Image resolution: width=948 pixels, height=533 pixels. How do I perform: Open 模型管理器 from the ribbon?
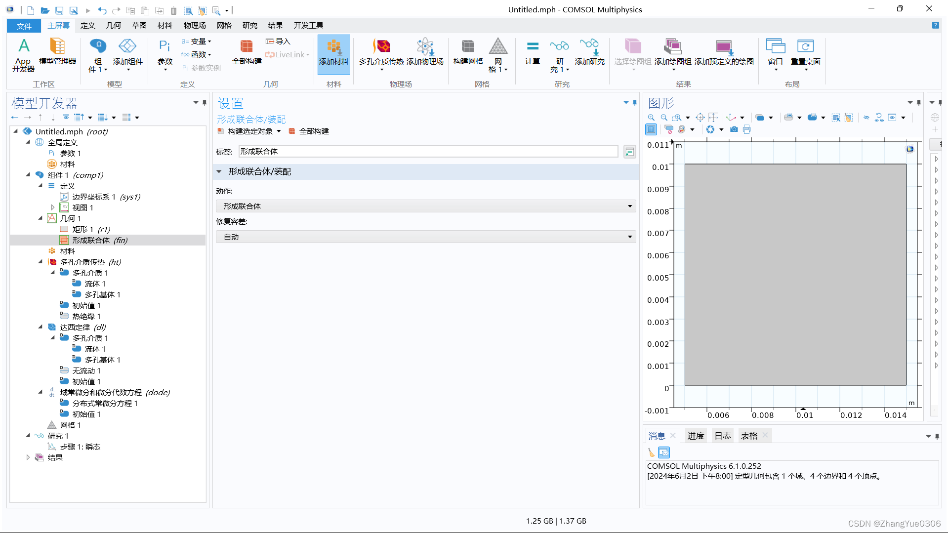click(x=57, y=51)
